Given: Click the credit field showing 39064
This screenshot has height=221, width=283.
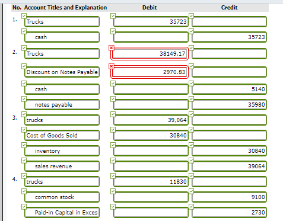Looking at the screenshot, I should [229, 166].
